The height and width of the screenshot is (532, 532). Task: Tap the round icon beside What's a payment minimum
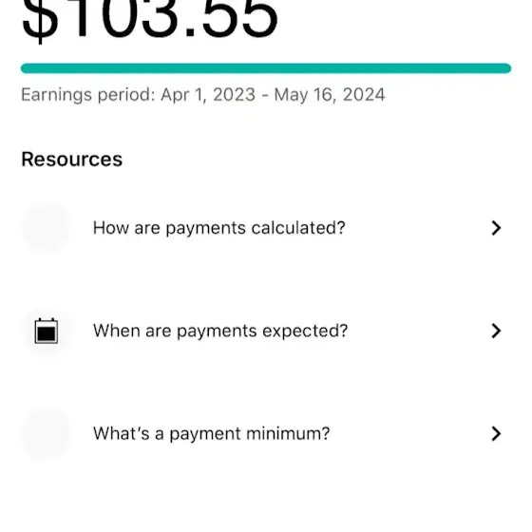tap(46, 433)
